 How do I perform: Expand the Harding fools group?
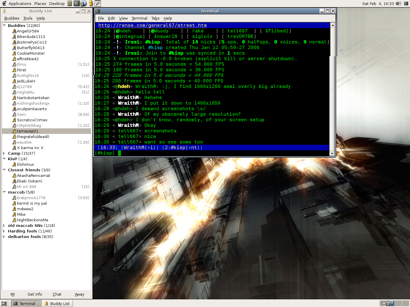click(4, 231)
